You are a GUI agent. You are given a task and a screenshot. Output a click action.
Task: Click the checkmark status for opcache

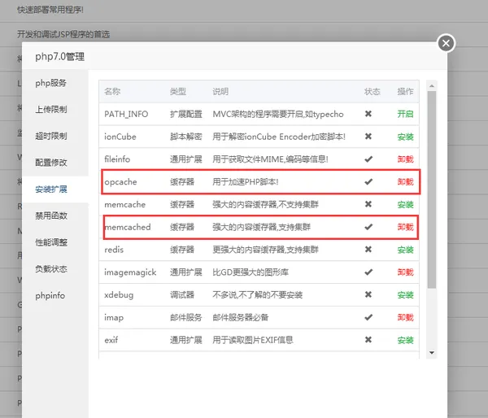[x=368, y=181]
